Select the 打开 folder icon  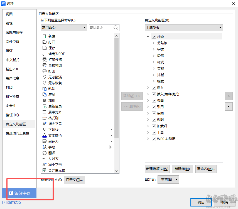pos(45,42)
